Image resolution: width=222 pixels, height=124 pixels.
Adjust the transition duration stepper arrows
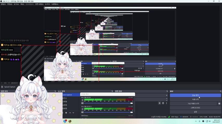point(167,99)
